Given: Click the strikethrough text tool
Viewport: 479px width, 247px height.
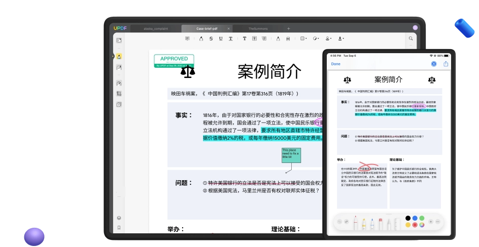Looking at the screenshot, I should click(211, 38).
